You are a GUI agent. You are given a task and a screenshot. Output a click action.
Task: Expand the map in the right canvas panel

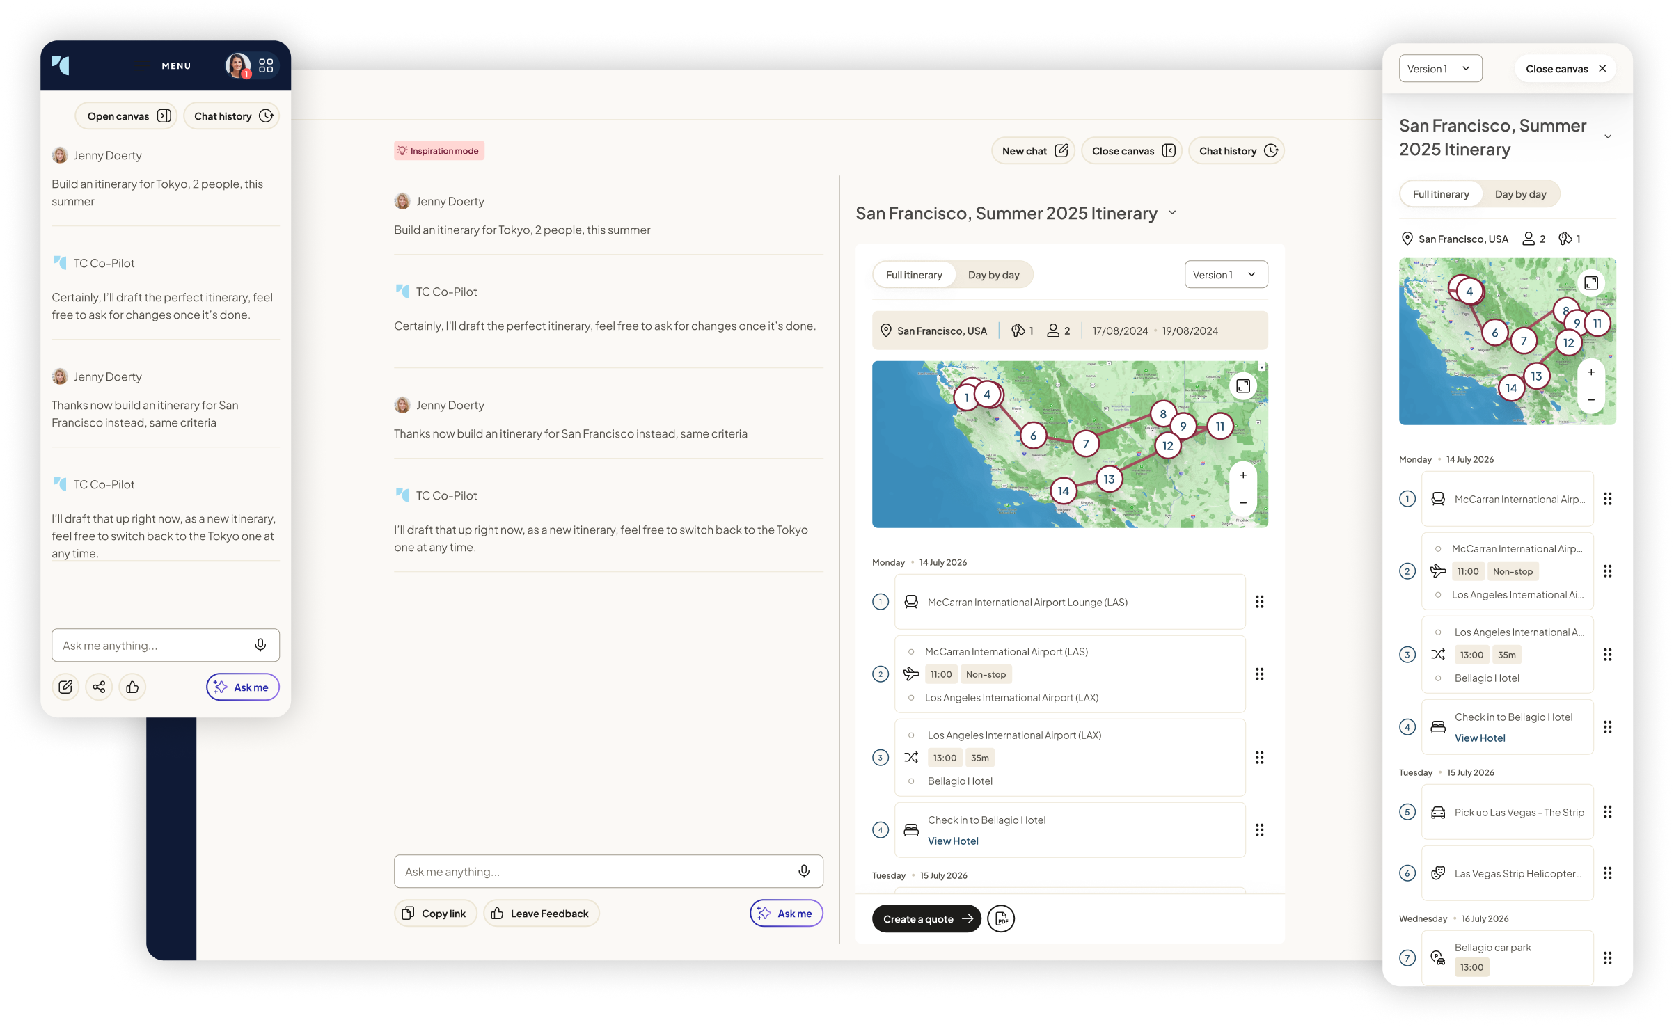pyautogui.click(x=1591, y=283)
